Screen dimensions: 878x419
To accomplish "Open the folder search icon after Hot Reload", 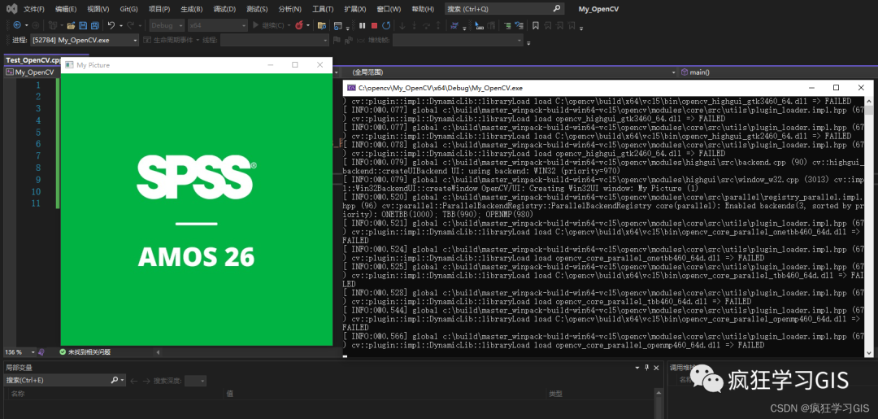I will pos(321,25).
